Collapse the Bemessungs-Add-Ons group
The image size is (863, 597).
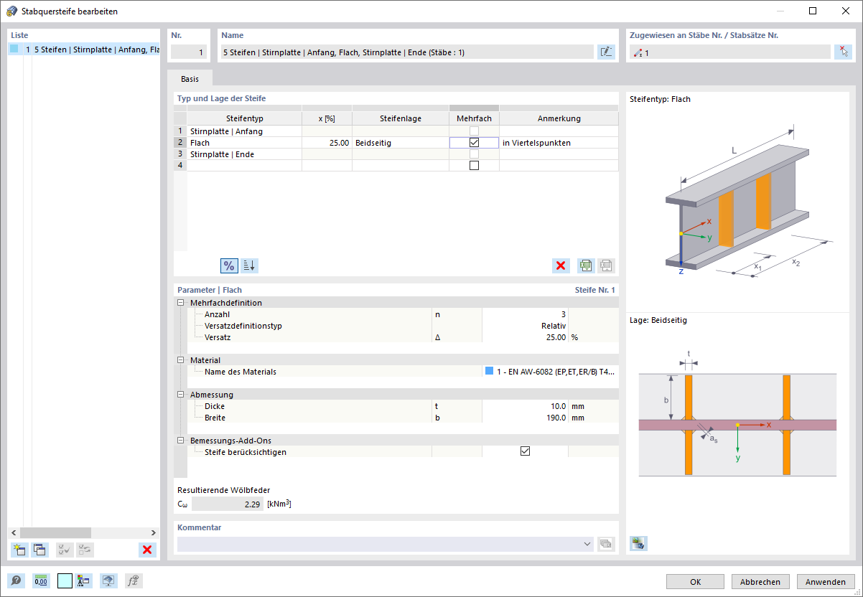(181, 441)
